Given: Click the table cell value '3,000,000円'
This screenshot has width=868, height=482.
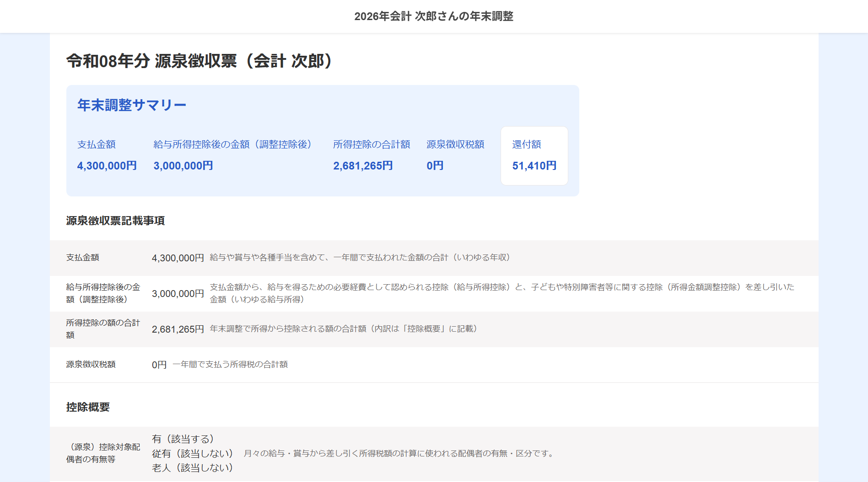Looking at the screenshot, I should point(178,294).
